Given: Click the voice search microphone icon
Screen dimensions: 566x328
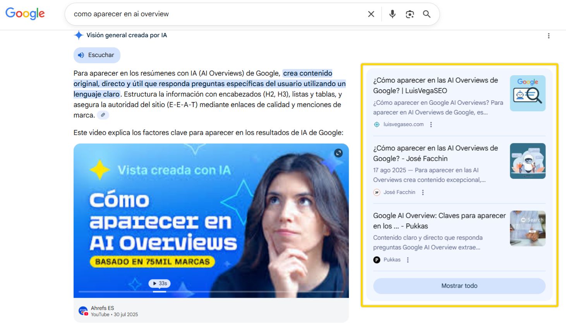Looking at the screenshot, I should point(392,14).
